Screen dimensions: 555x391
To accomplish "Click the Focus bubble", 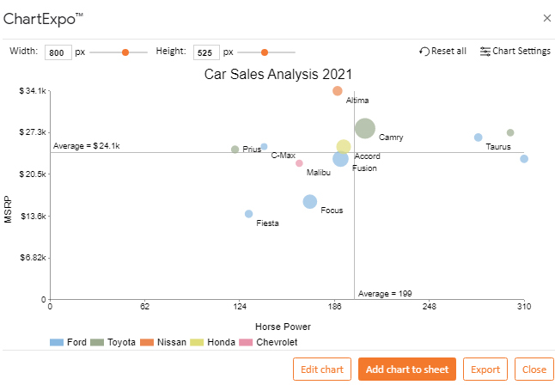I will [309, 202].
